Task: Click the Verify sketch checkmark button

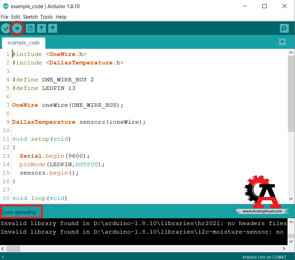Action: point(6,28)
